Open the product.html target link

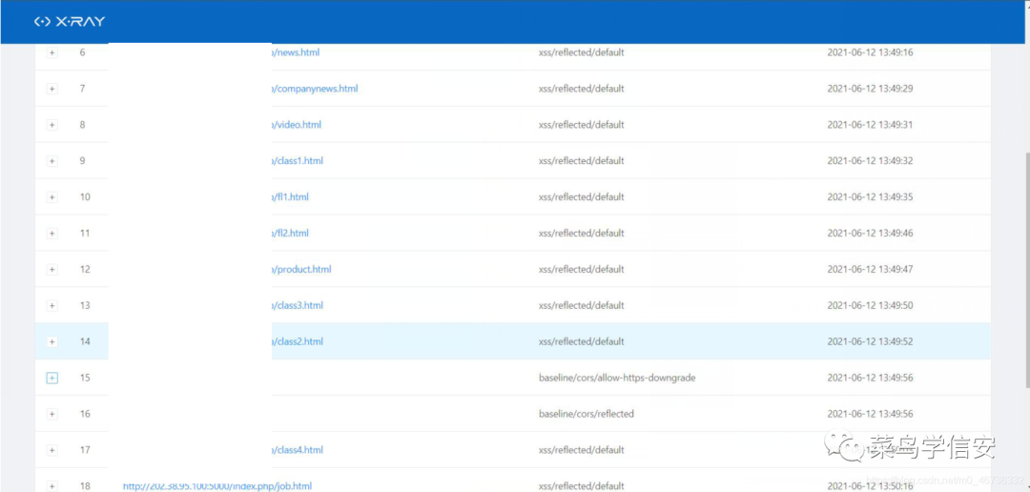(301, 269)
